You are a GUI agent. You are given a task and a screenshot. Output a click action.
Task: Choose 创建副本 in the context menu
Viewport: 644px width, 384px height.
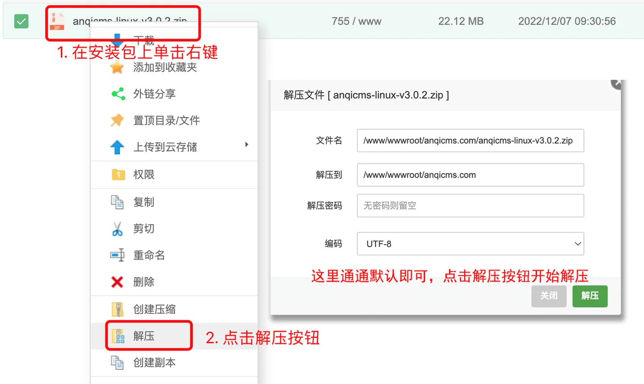(x=154, y=363)
